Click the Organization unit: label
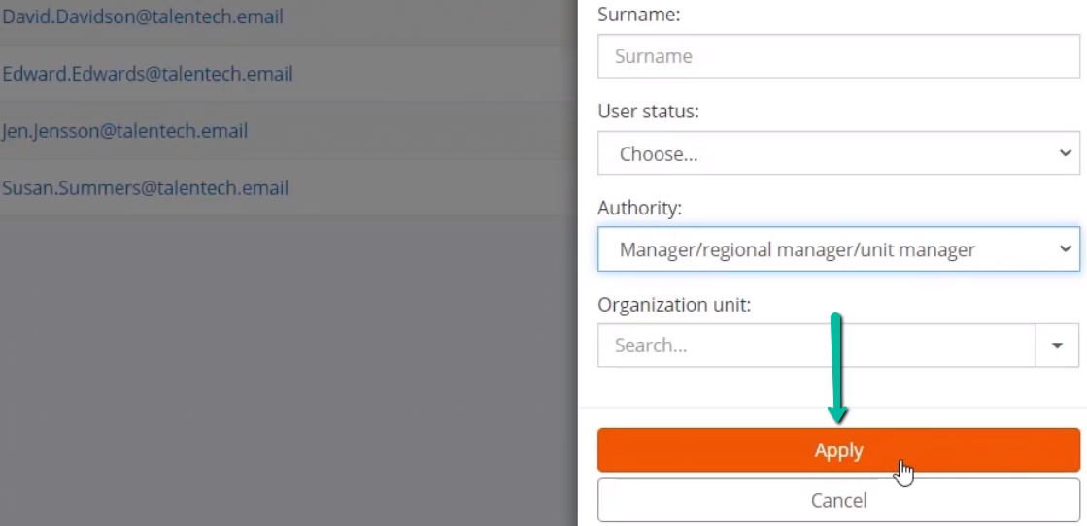The width and height of the screenshot is (1087, 526). coord(674,304)
